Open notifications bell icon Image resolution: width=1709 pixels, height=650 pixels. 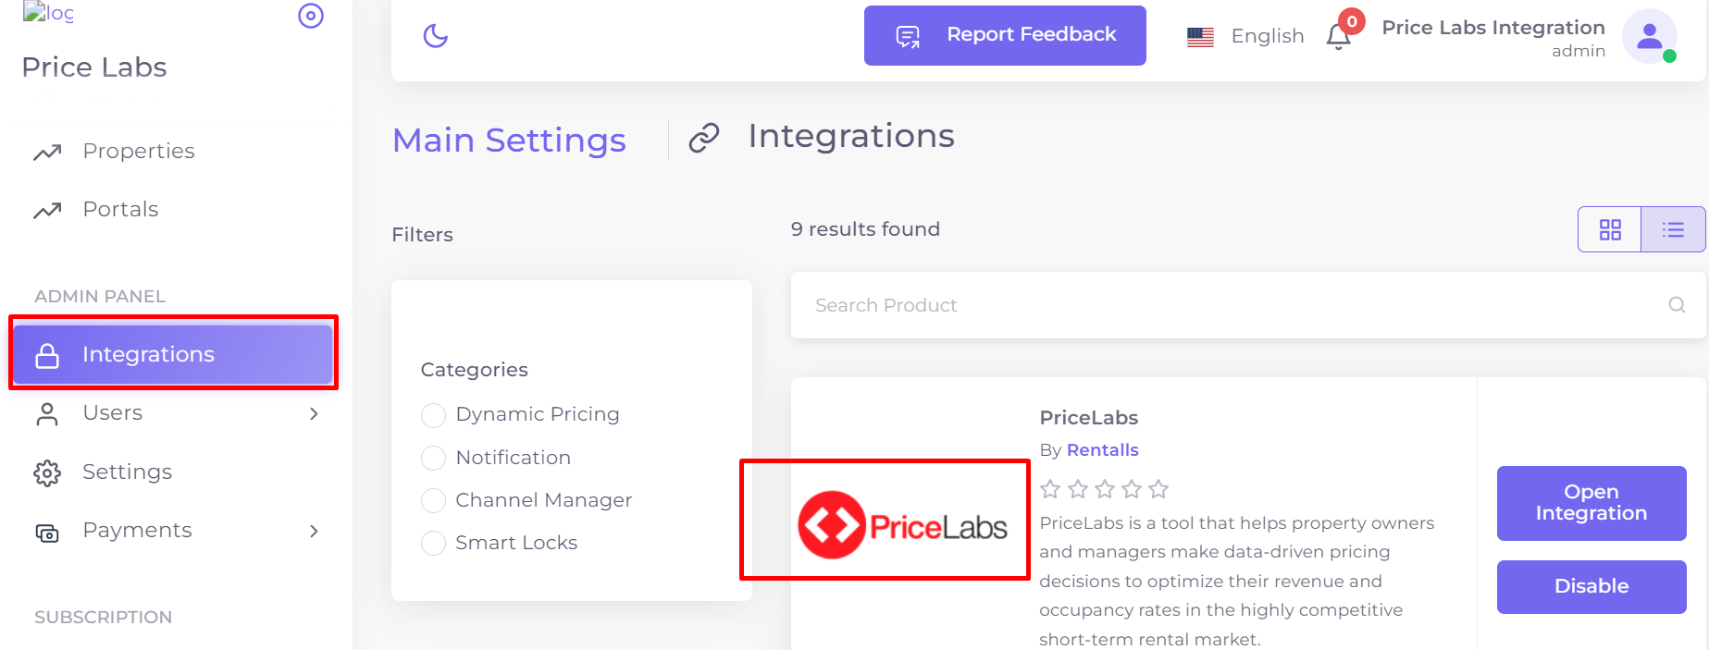click(1338, 36)
